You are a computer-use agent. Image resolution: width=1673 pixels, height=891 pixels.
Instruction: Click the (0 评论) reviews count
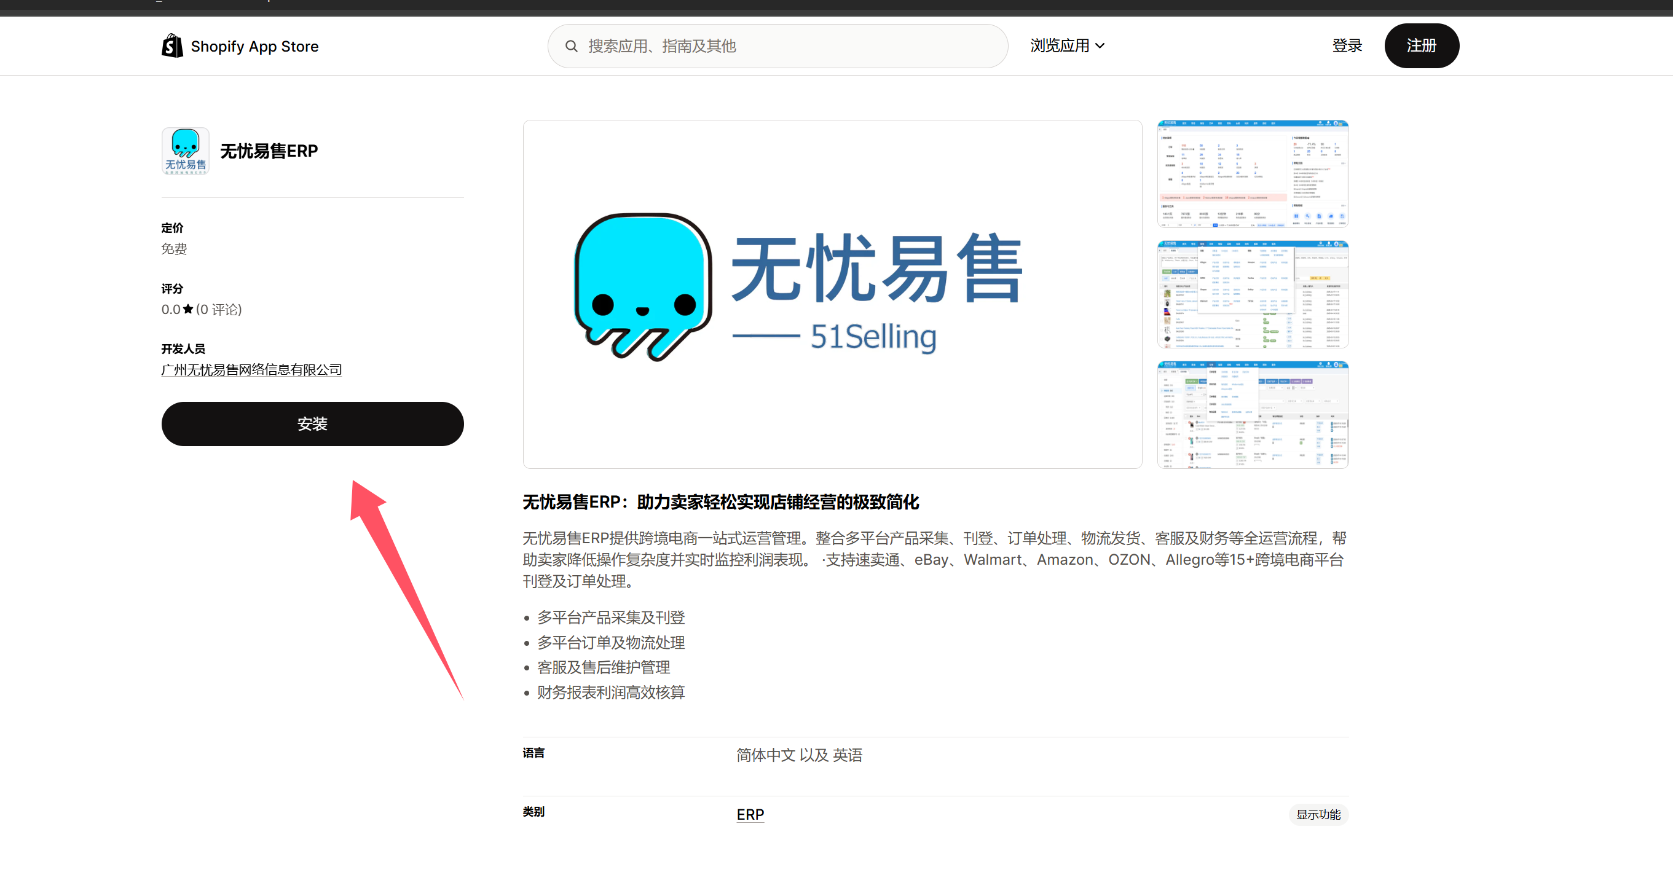pos(219,310)
